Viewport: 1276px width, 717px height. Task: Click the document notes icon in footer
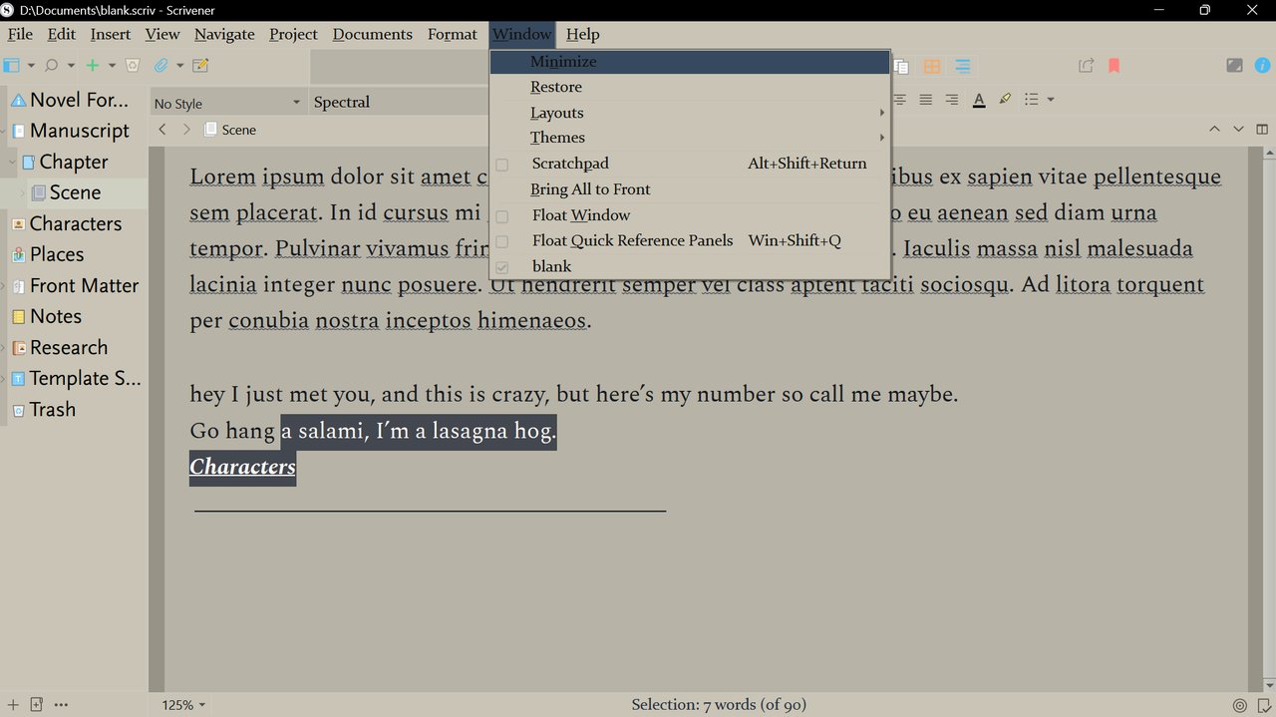coord(1263,705)
